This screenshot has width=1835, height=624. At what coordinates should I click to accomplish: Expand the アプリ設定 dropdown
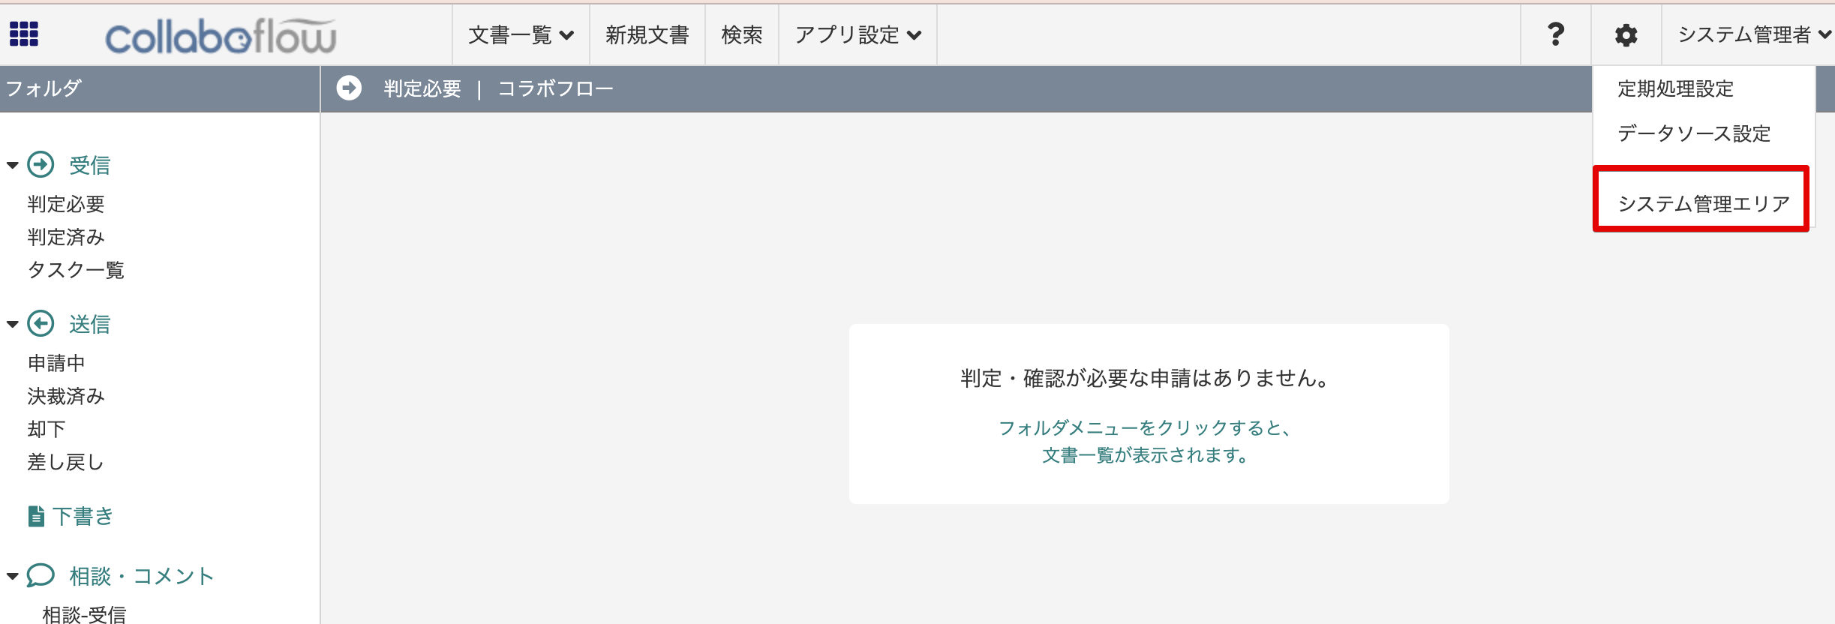[857, 35]
